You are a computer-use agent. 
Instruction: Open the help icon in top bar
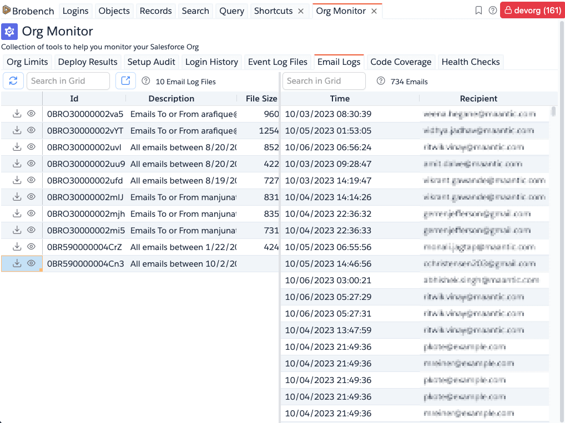[493, 11]
